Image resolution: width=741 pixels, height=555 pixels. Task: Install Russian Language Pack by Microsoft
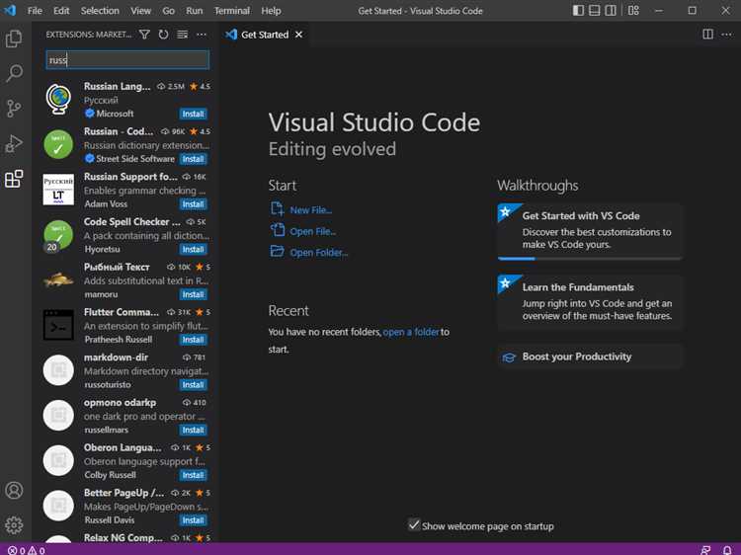point(194,114)
